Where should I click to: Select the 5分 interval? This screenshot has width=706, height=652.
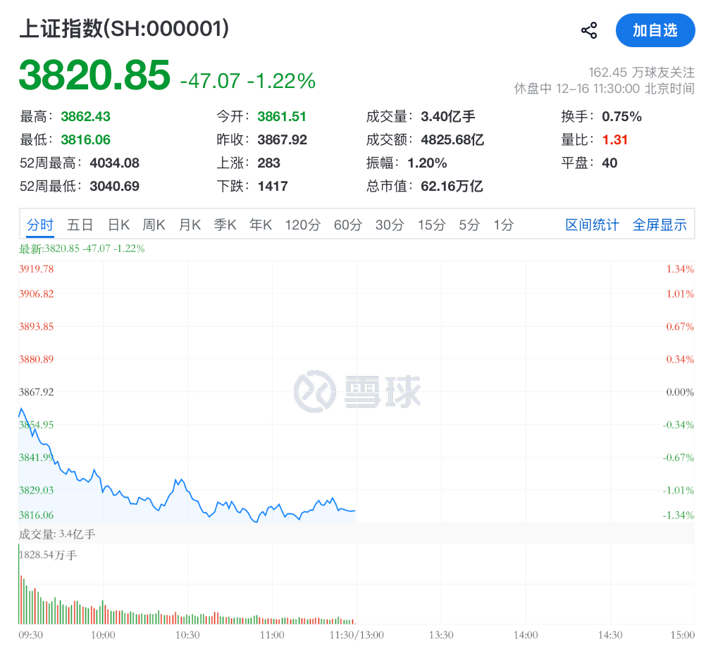point(468,224)
